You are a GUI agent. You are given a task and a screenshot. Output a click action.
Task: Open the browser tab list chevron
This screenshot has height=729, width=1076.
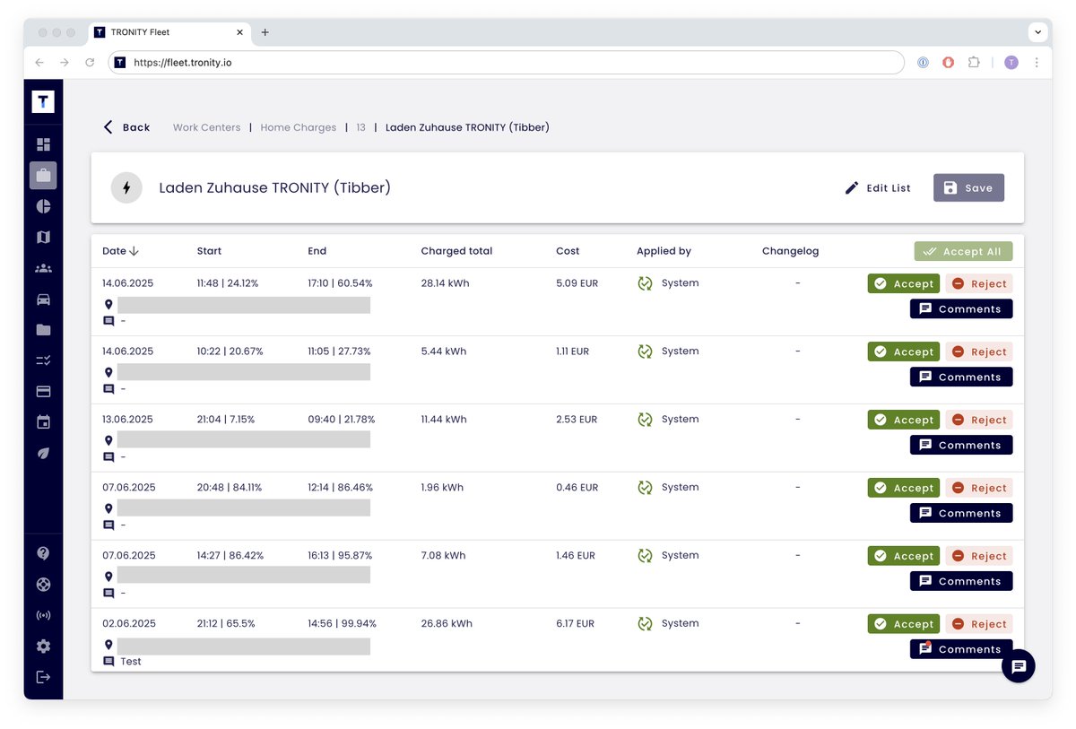coord(1038,32)
